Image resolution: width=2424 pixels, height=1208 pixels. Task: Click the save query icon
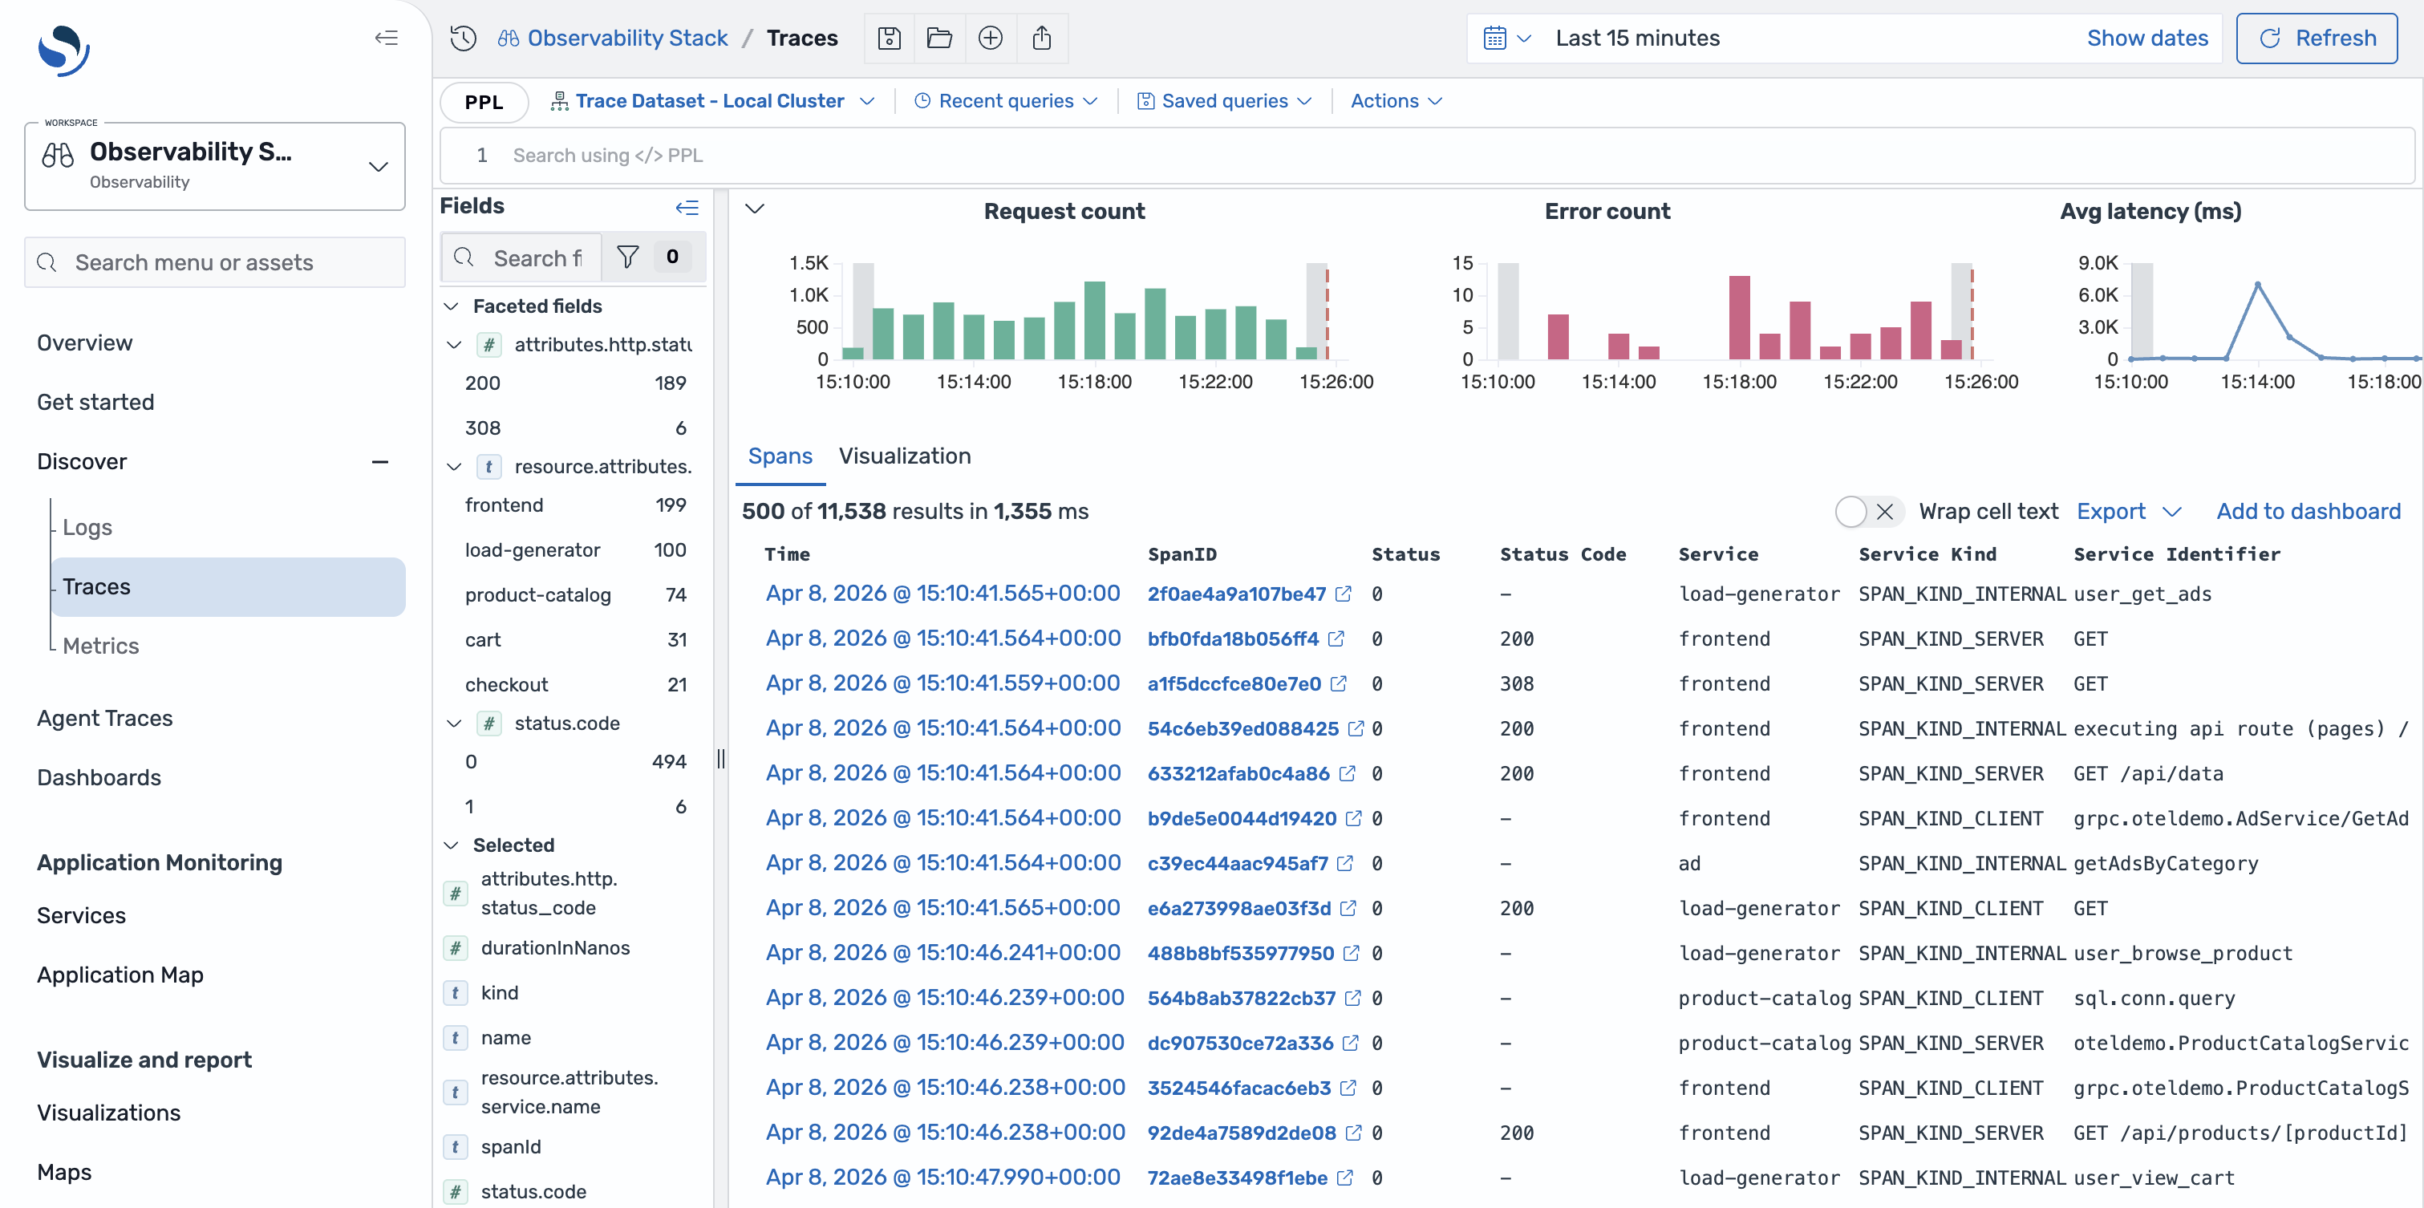(x=890, y=38)
